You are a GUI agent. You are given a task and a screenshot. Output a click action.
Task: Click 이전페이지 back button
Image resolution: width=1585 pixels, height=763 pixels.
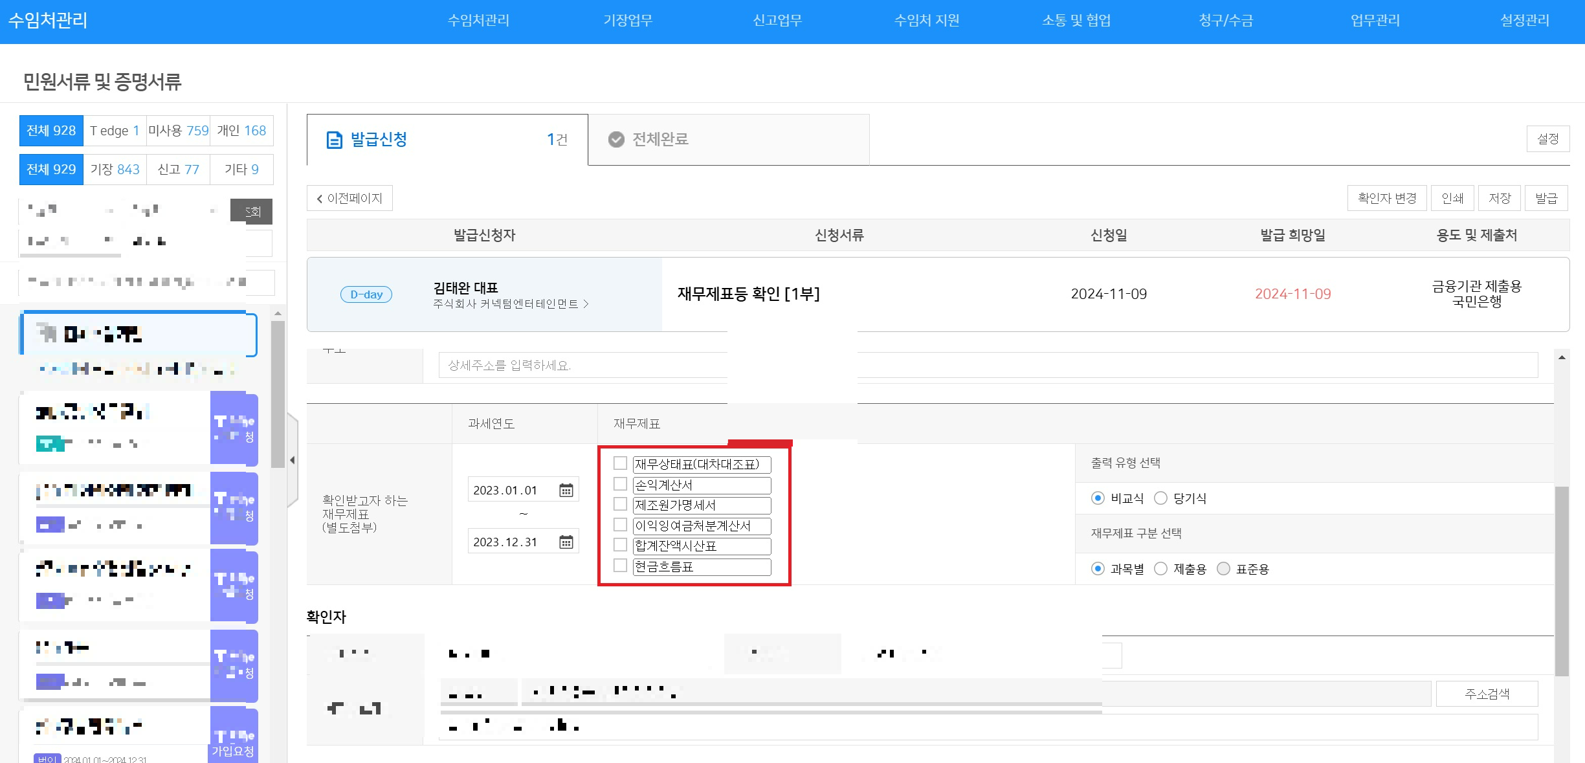(x=349, y=199)
